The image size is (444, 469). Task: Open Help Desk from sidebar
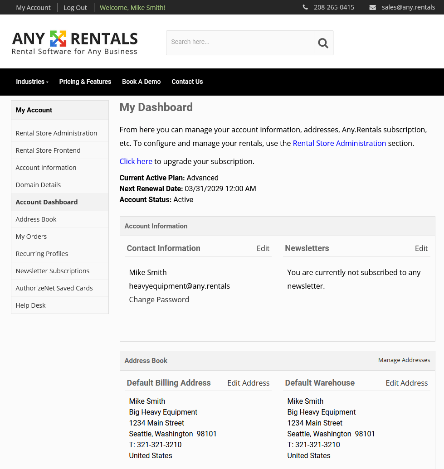[x=30, y=305]
